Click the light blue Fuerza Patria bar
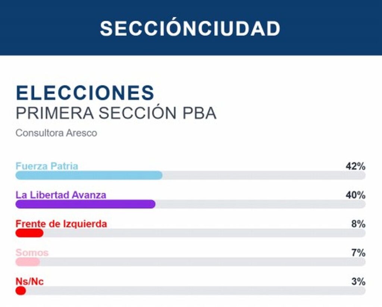 (89, 175)
